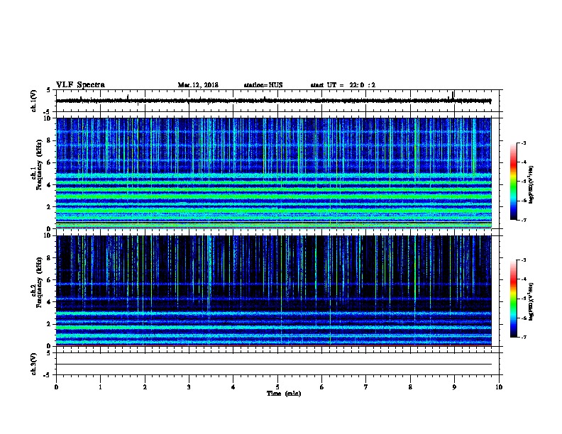Viewport: 562px width, 434px height.
Task: Click the ch.2 "Frequency (kHz)" axis title
Action: pyautogui.click(x=39, y=282)
